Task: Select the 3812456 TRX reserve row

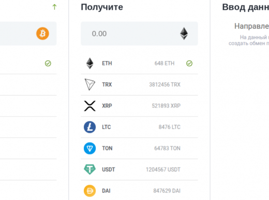Action: coord(139,85)
